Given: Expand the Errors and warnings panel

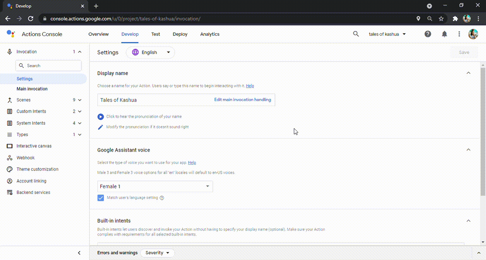Looking at the screenshot, I should (x=479, y=253).
